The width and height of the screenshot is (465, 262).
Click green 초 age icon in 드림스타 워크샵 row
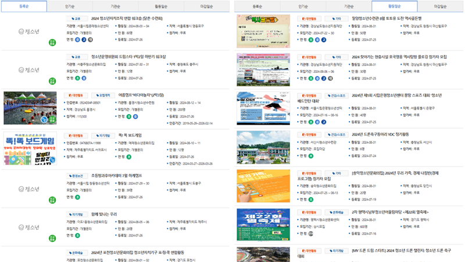pyautogui.click(x=77, y=78)
